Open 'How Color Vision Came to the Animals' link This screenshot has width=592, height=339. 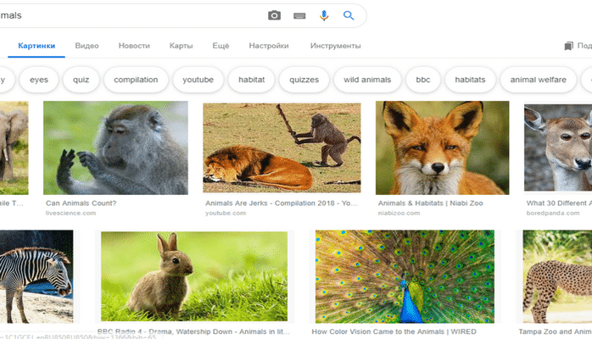click(x=394, y=331)
